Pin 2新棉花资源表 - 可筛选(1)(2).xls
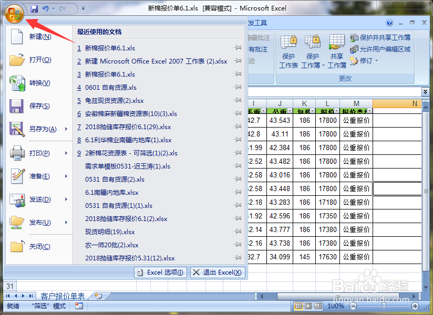 (237, 153)
